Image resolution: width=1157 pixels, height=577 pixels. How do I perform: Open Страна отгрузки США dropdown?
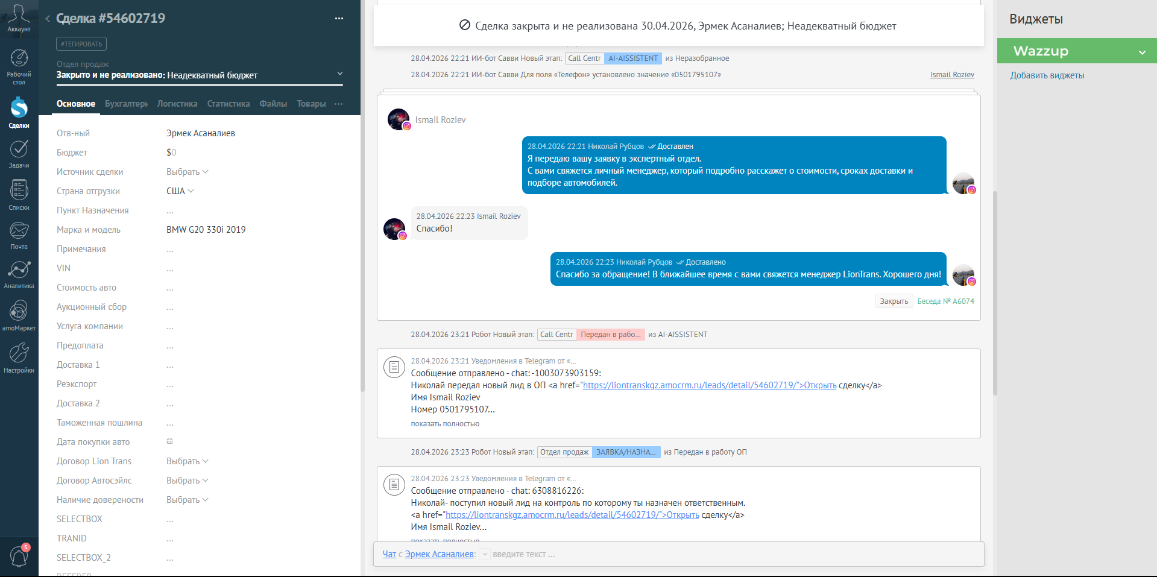180,191
